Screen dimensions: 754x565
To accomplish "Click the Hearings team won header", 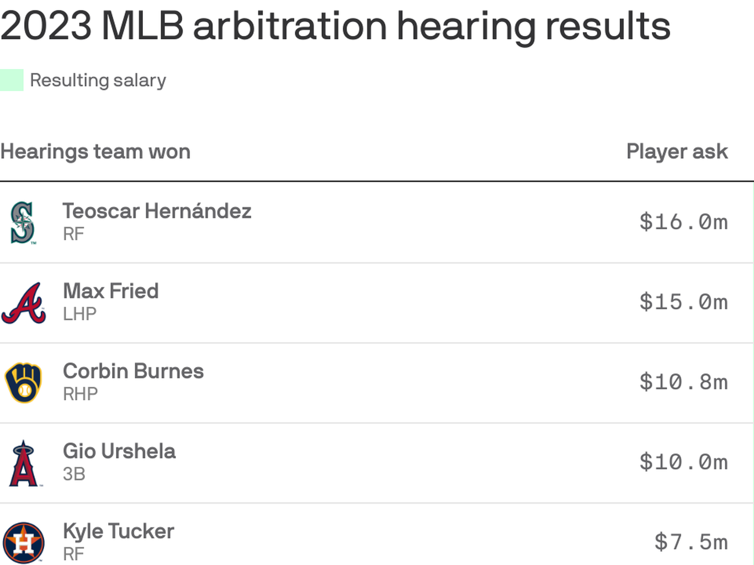I will pyautogui.click(x=95, y=152).
